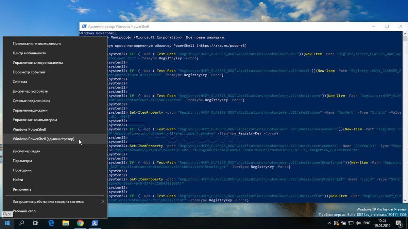408x229 pixels.
Task: Open Проводник from the menu
Action: 55,170
